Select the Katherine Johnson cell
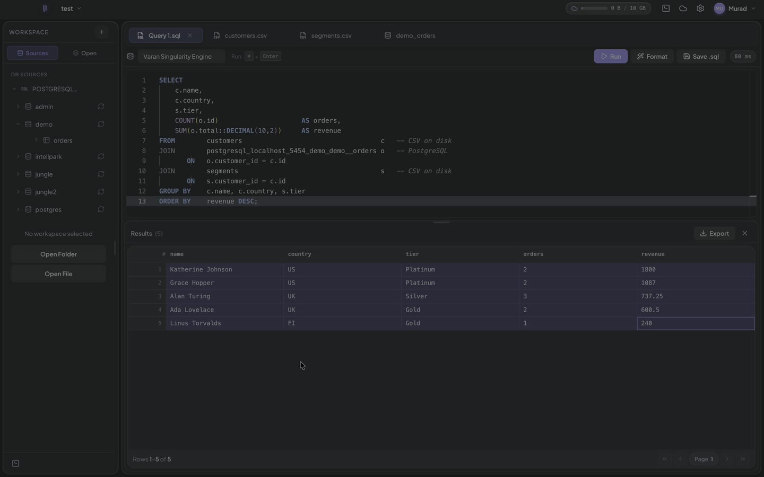 click(225, 270)
